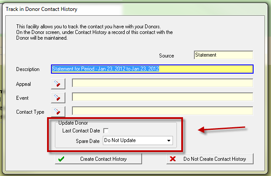
Task: Click the 'Description' field label
Action: click(x=28, y=69)
